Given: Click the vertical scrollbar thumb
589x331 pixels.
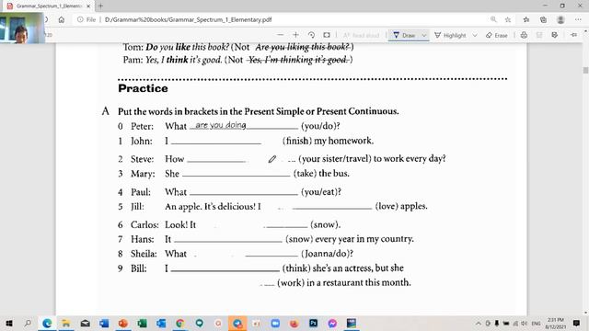Looking at the screenshot, I should 585,70.
